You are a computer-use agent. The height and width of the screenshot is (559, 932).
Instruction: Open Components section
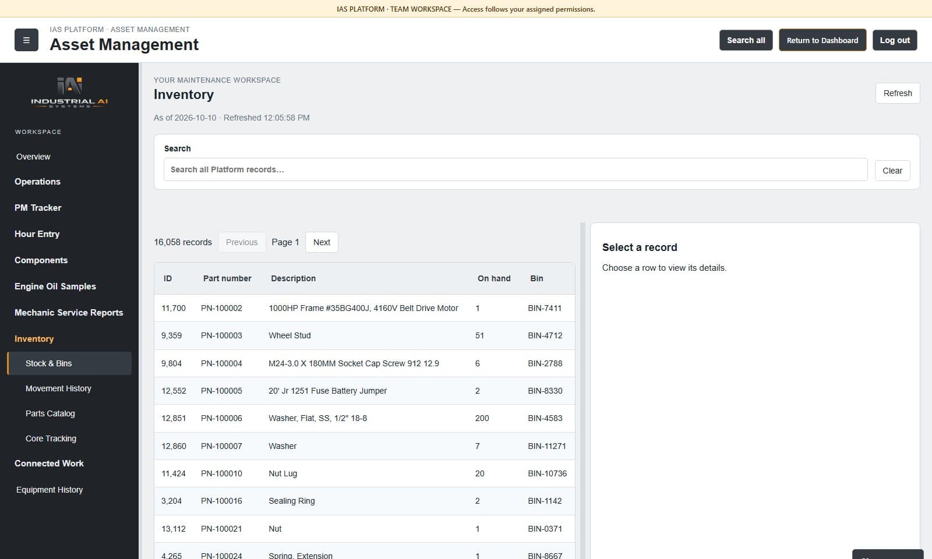(x=41, y=260)
